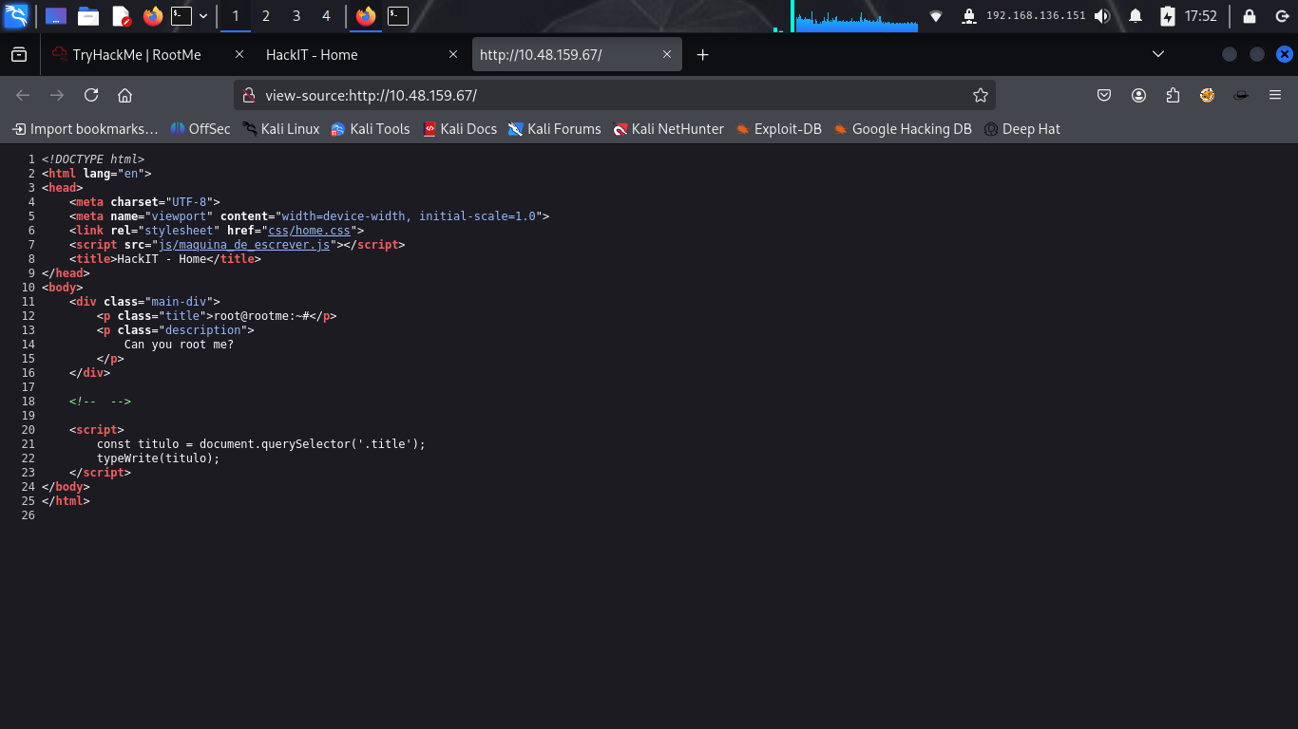Open the Kali Linux bookmark
1298x729 pixels.
click(281, 129)
